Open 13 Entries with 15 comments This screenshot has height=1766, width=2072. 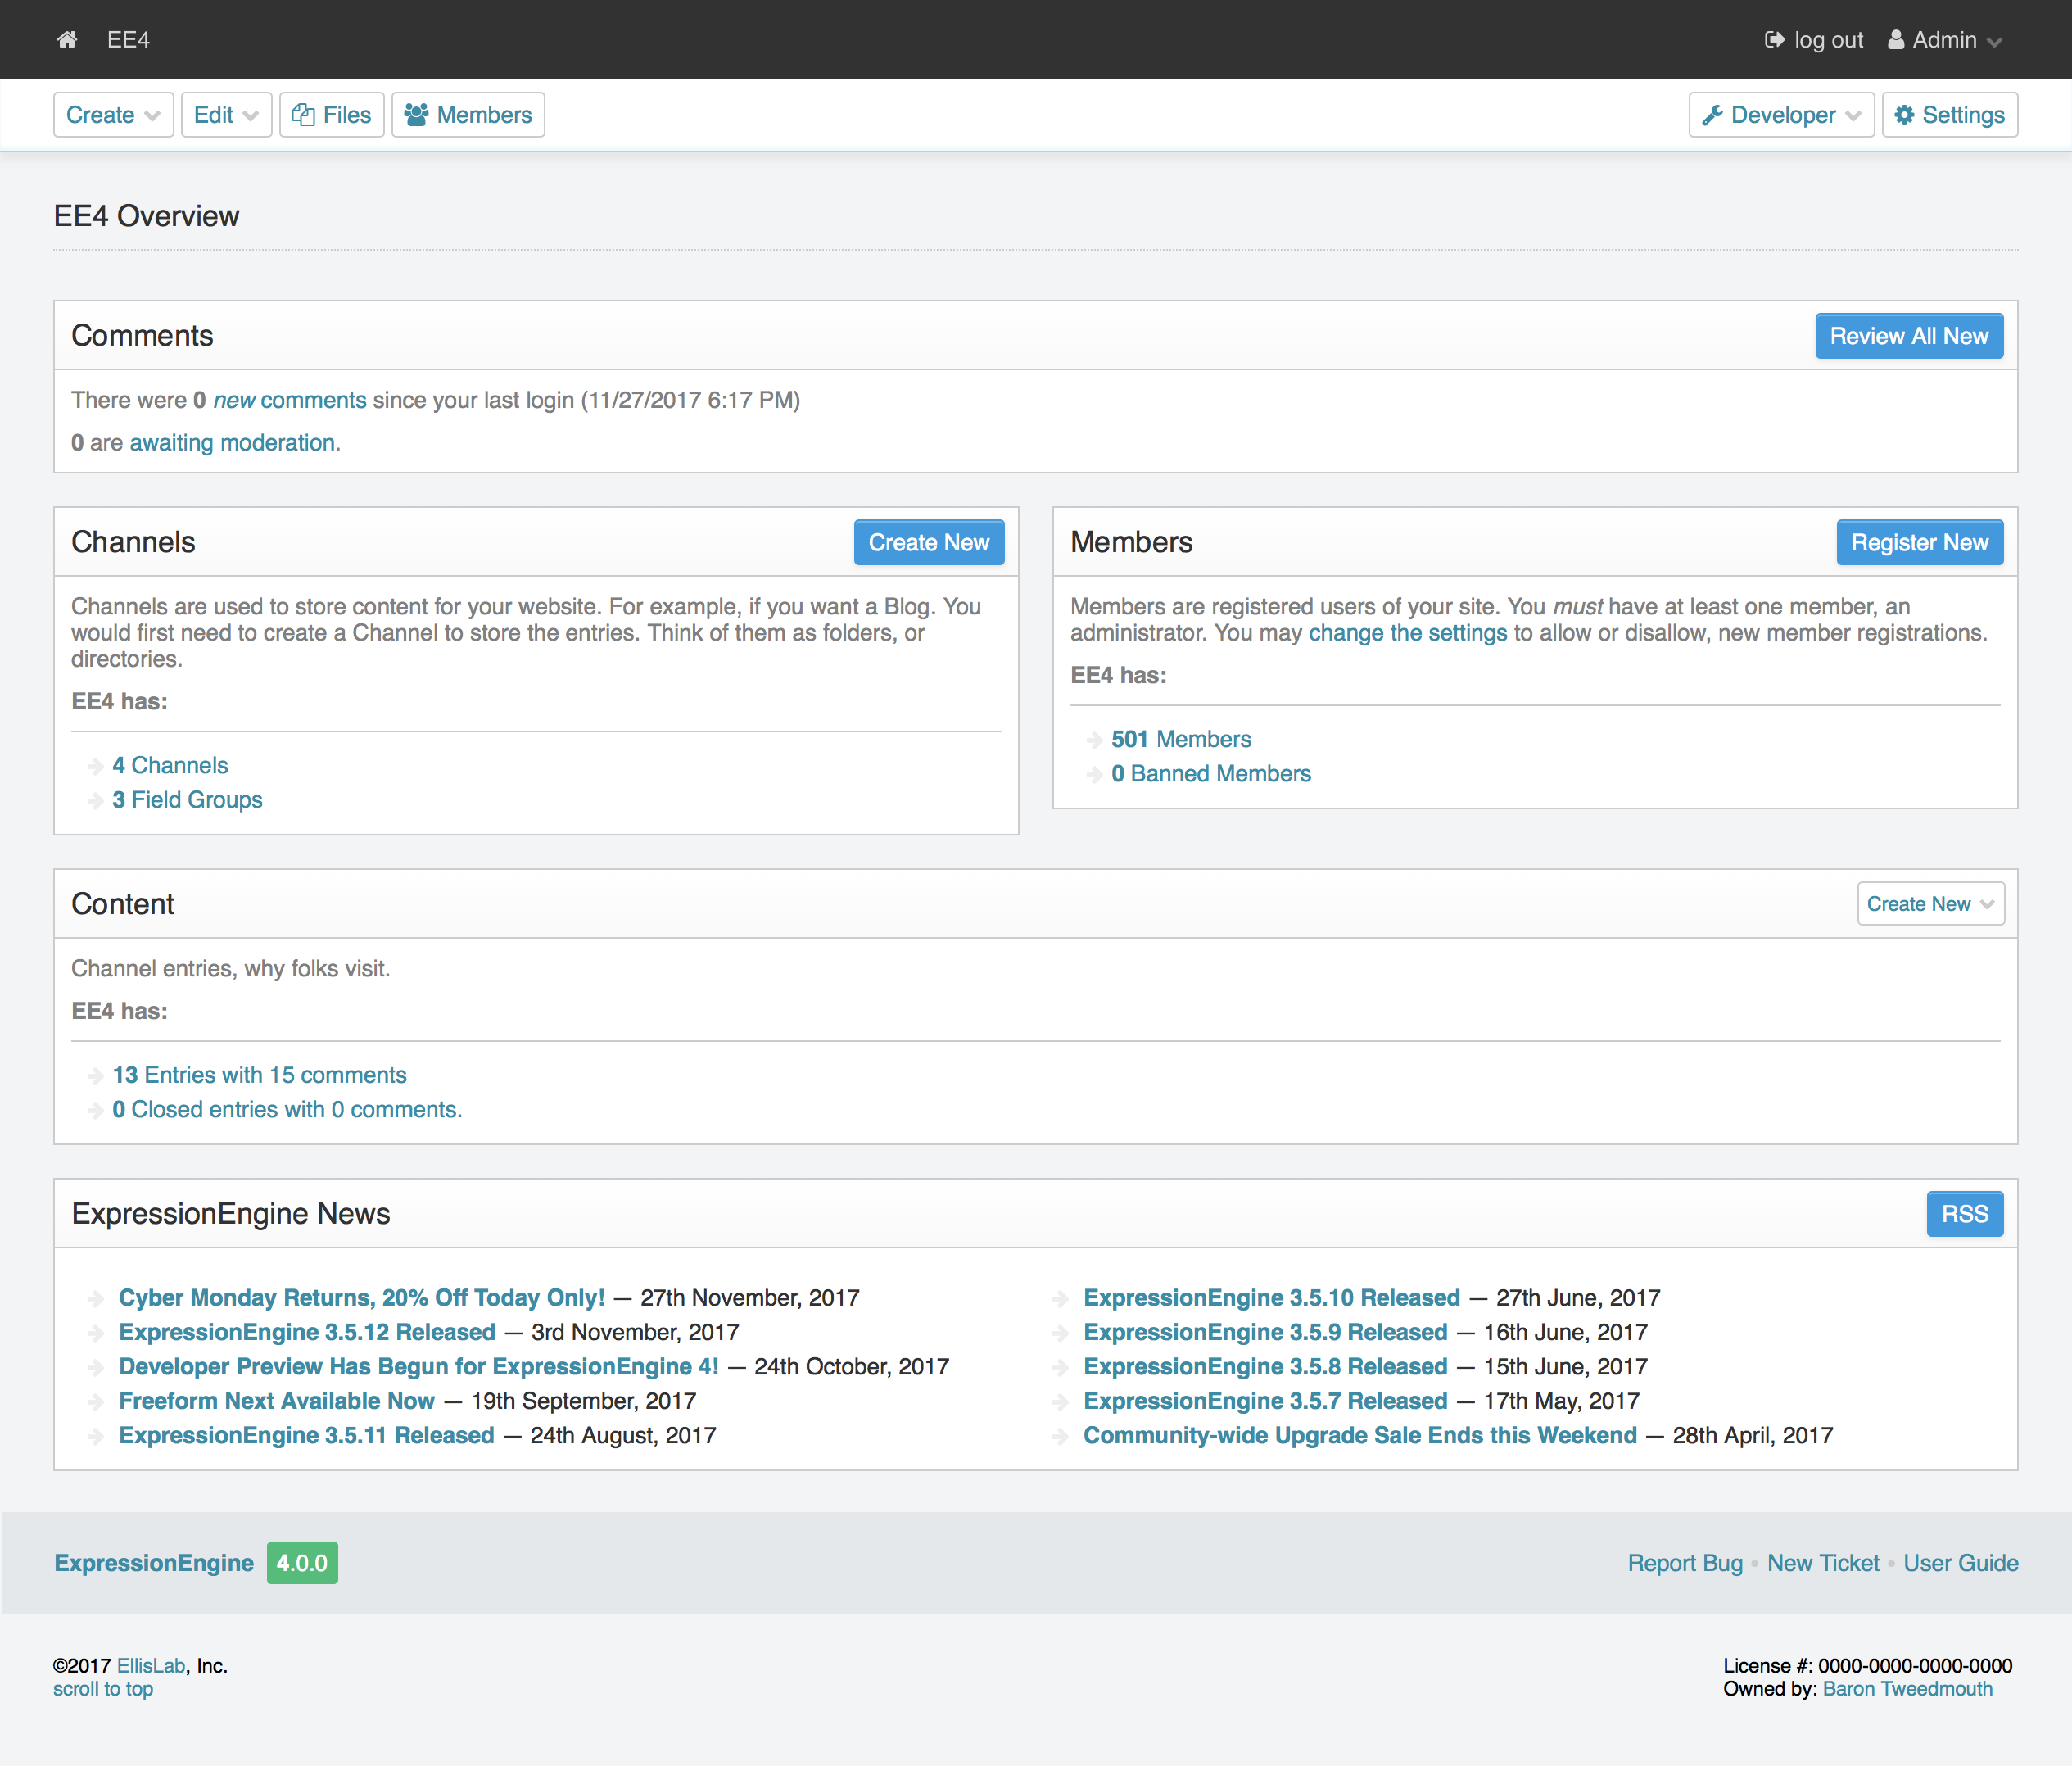(x=259, y=1075)
